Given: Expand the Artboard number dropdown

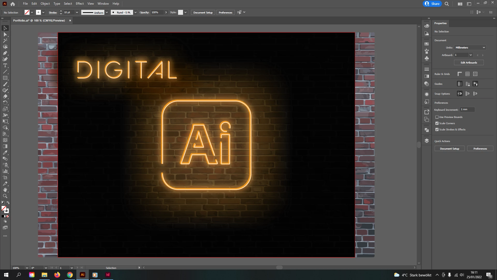Looking at the screenshot, I should coord(471,55).
